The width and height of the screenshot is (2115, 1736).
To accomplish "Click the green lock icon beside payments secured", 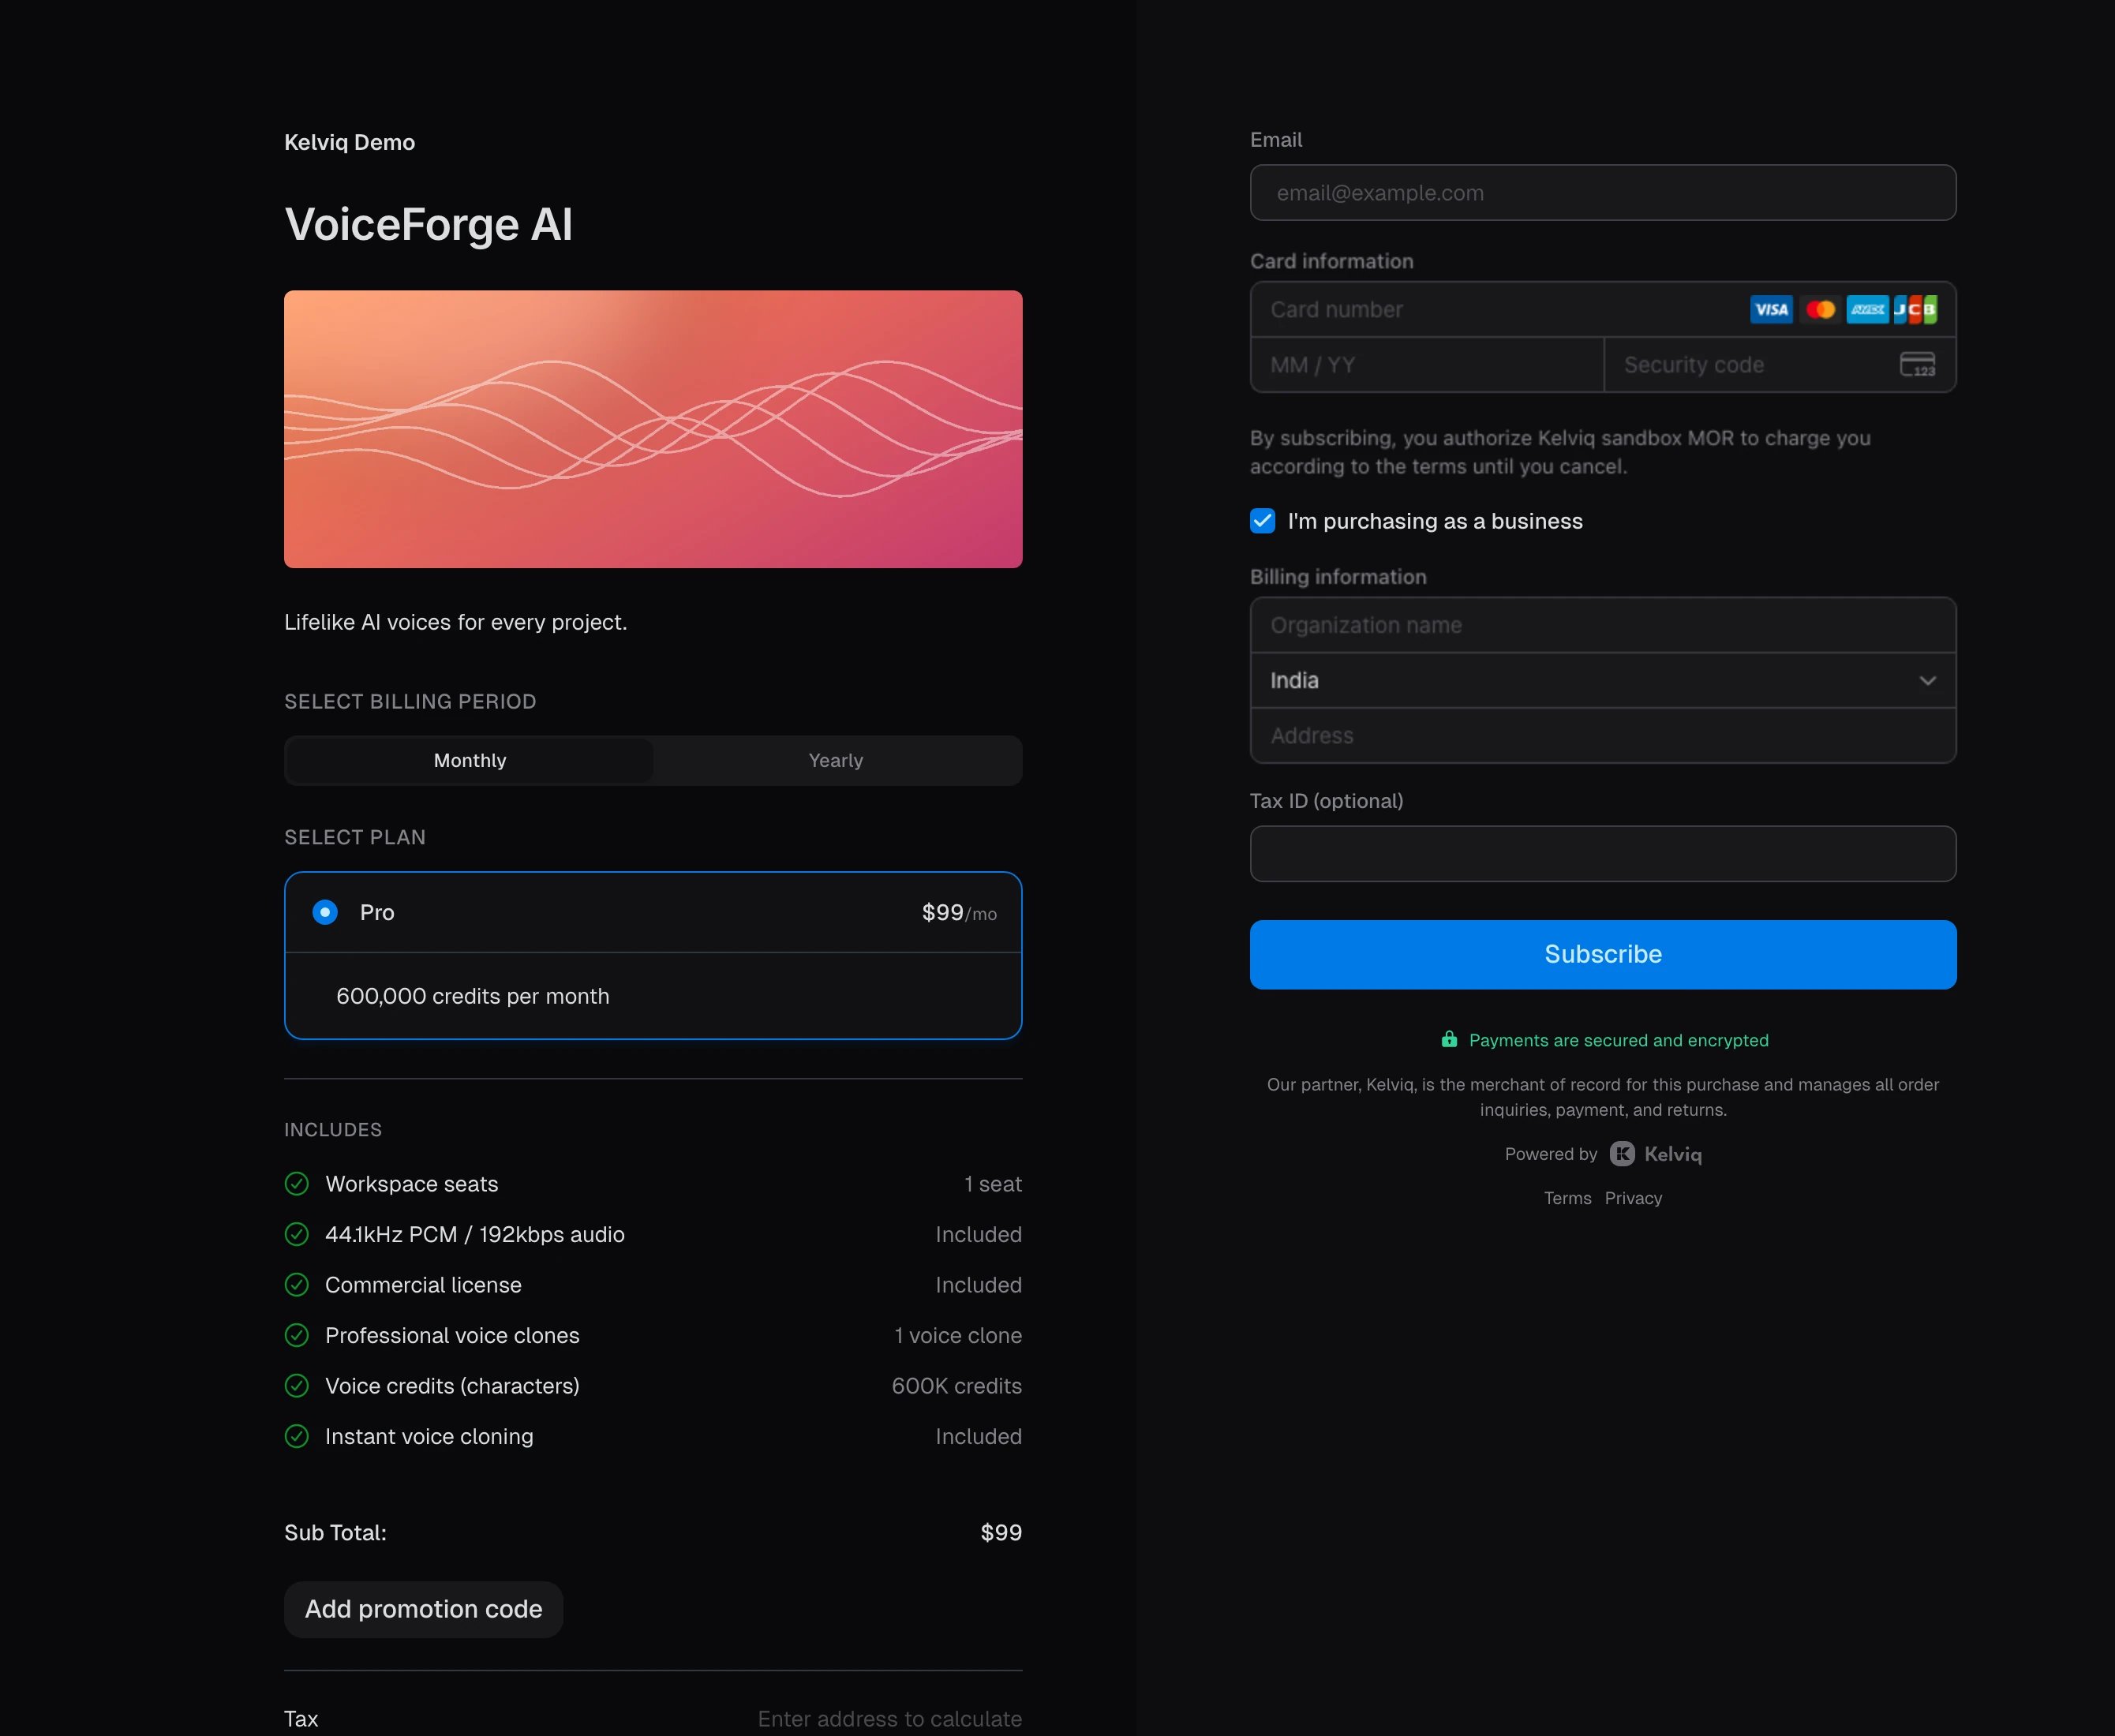I will tap(1449, 1039).
